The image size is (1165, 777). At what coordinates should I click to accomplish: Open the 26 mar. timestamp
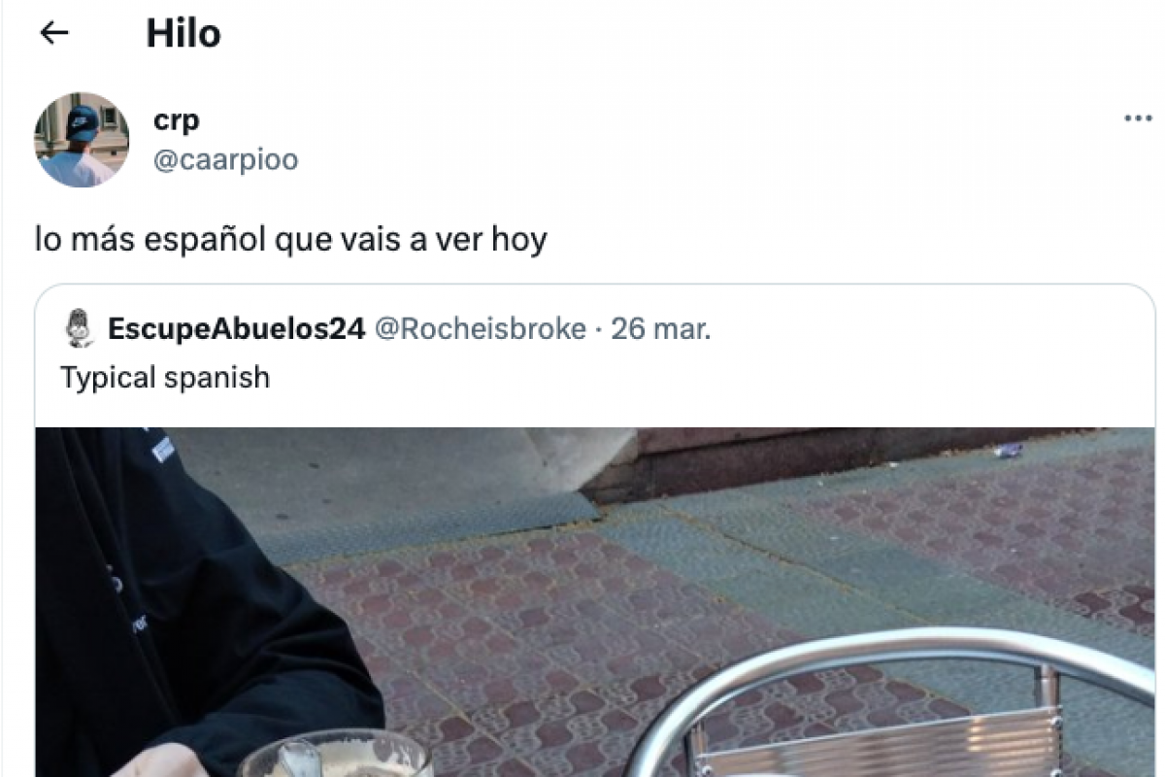(661, 329)
